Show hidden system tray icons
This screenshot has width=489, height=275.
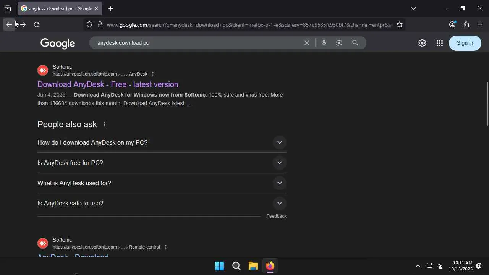point(418,266)
